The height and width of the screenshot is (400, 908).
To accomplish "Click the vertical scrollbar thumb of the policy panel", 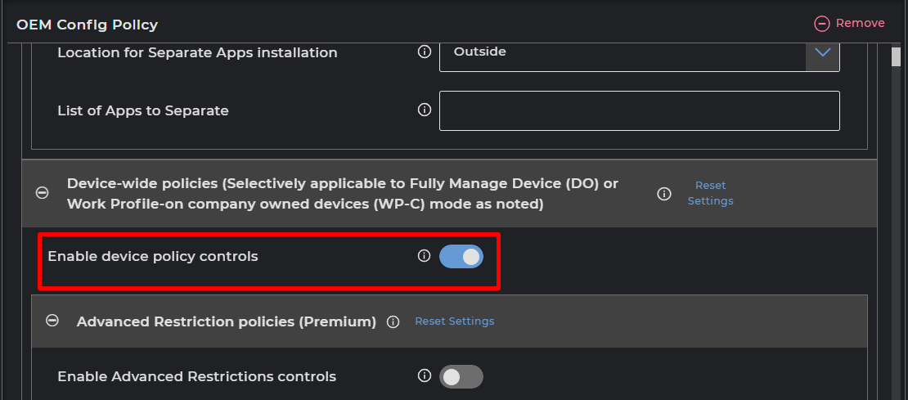I will pyautogui.click(x=896, y=56).
